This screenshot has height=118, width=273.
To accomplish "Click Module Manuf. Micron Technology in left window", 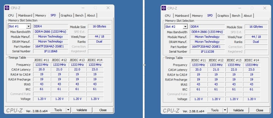I will (x=51, y=36).
